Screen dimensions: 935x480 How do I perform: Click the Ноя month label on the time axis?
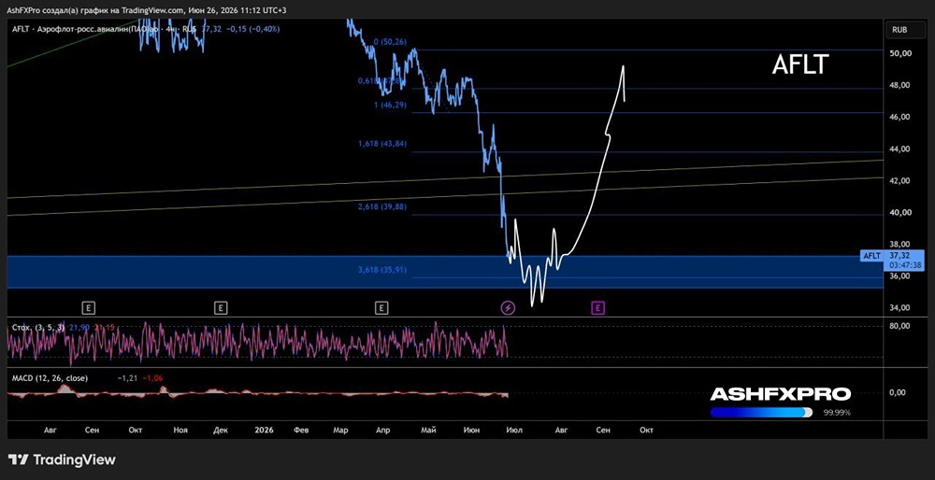point(180,430)
